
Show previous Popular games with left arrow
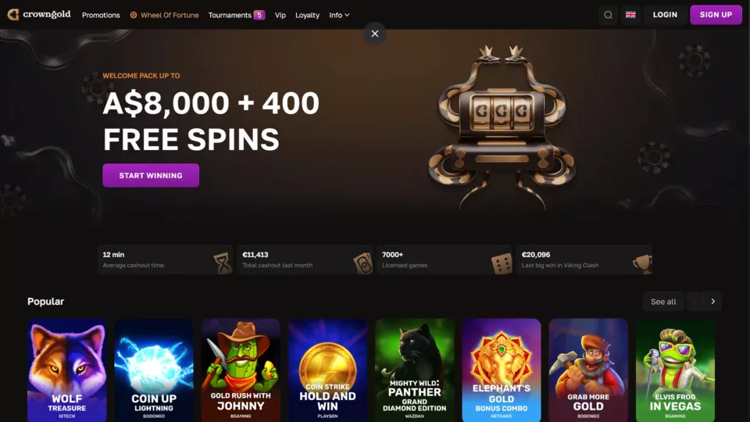[x=695, y=302]
